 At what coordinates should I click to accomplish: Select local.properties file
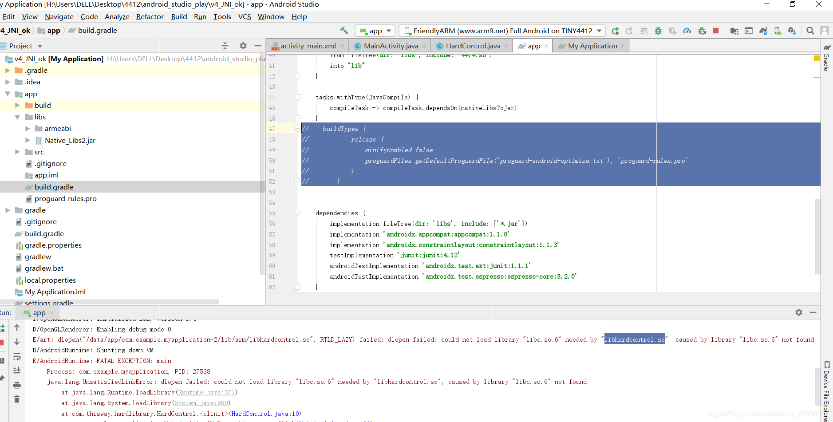point(50,280)
